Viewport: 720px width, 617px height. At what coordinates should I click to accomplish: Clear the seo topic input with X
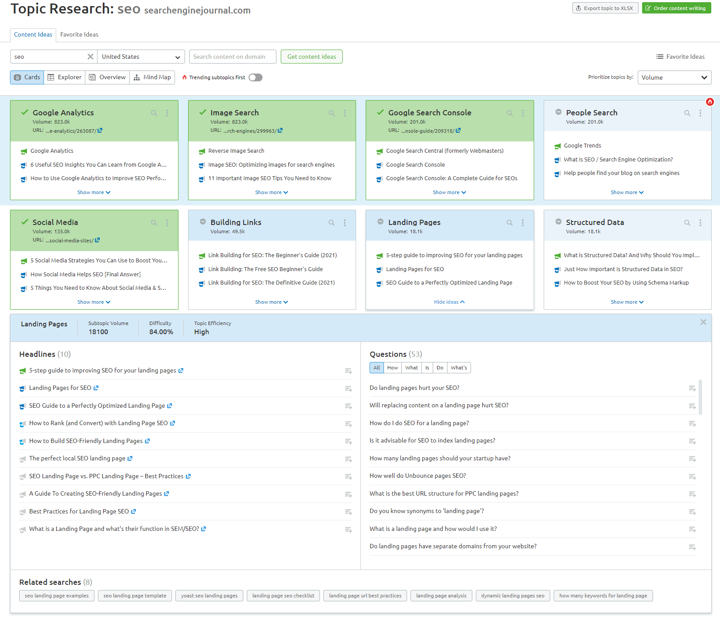(x=91, y=57)
